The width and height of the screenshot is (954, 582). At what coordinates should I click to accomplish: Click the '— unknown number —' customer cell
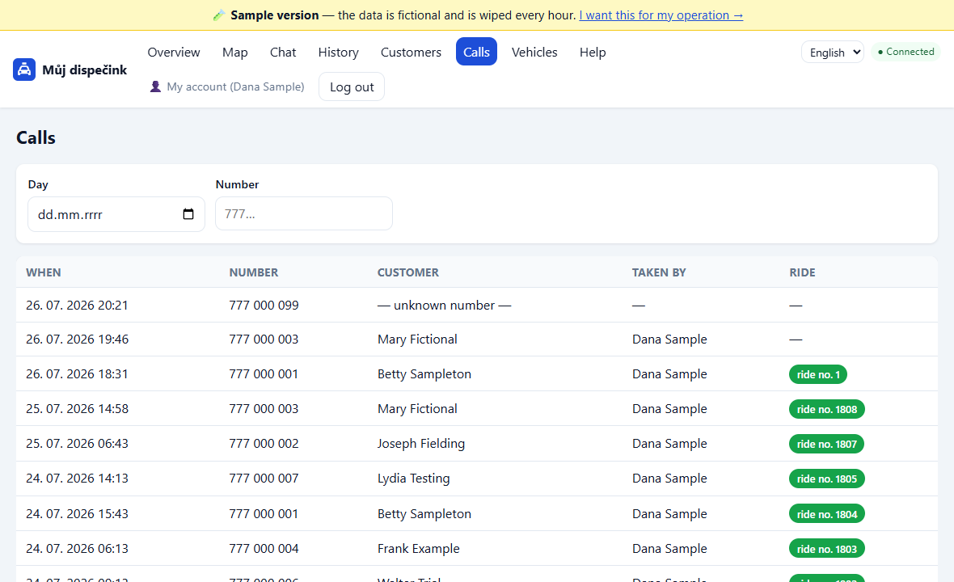(x=444, y=306)
